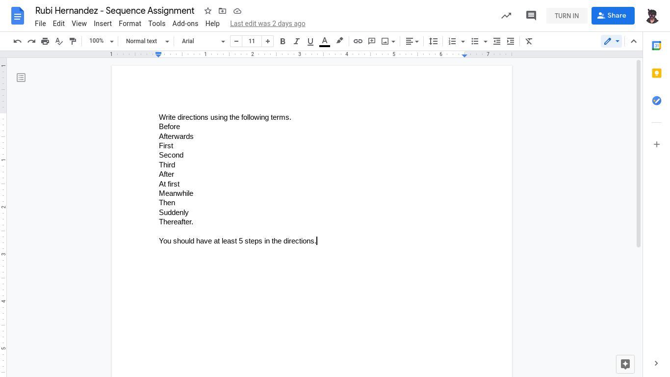Click the Clear formatting icon
Screen dimensions: 670x377
[x=529, y=41]
